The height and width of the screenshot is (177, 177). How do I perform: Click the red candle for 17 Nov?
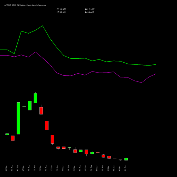point(52,139)
